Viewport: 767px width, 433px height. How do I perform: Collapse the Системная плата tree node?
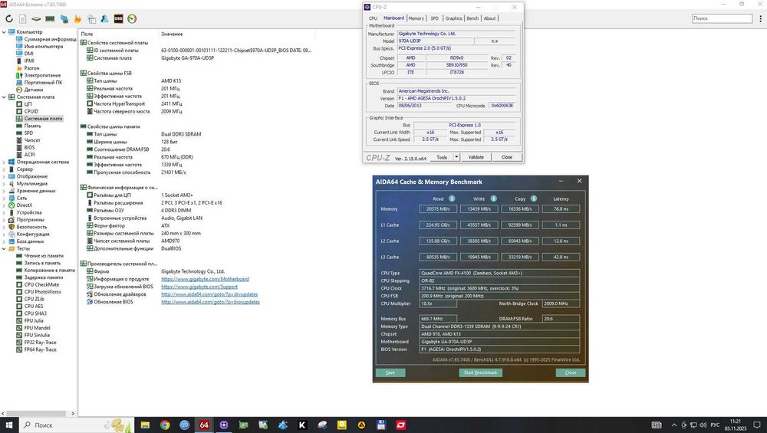click(4, 97)
